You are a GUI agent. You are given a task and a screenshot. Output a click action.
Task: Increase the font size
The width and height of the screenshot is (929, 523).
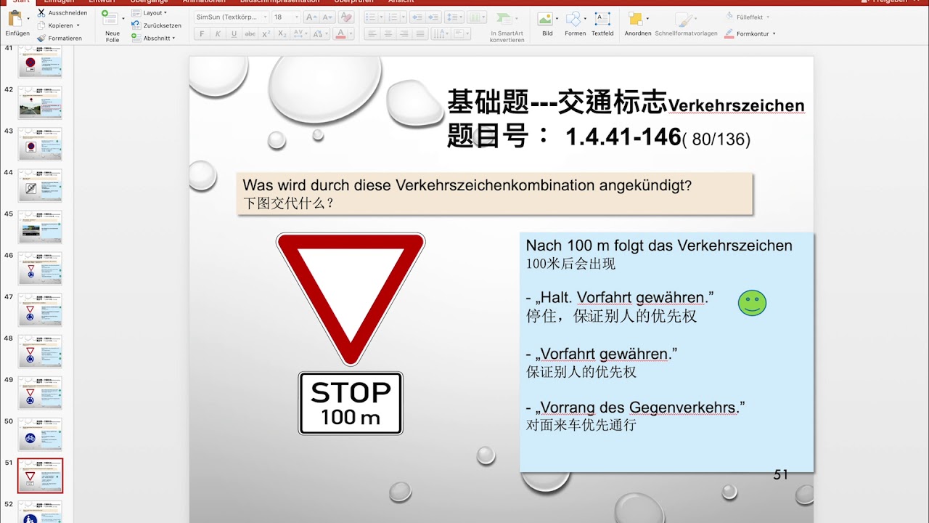311,17
